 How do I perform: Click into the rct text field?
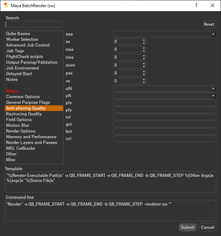pyautogui.click(x=165, y=117)
